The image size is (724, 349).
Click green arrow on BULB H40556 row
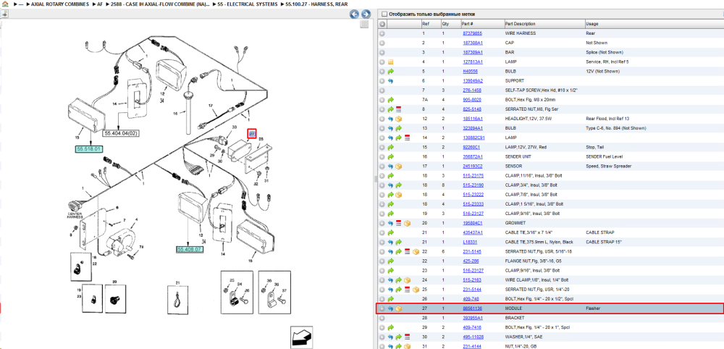(391, 72)
